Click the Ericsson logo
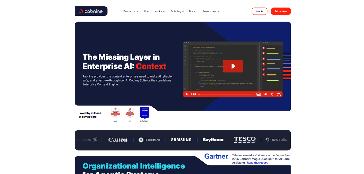This screenshot has height=174, width=364. [87, 140]
